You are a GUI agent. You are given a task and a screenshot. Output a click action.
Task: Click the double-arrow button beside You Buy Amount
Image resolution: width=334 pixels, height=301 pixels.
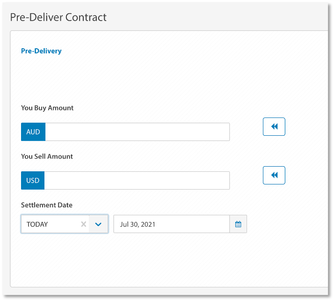point(274,127)
